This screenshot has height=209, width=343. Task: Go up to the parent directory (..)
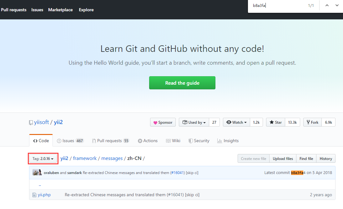[40, 185]
